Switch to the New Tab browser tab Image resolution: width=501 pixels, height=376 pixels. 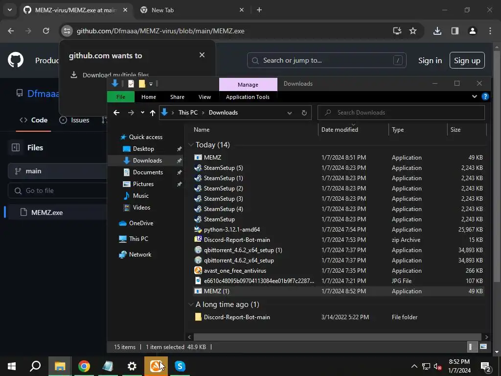[192, 10]
